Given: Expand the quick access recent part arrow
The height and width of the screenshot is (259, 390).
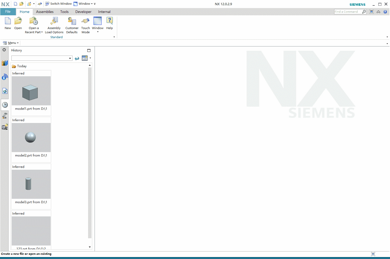Looking at the screenshot, I should (x=34, y=4).
